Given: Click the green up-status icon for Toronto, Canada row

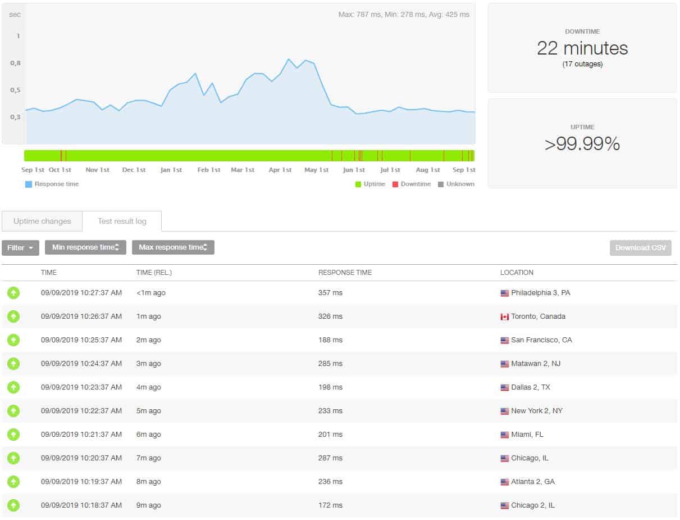Looking at the screenshot, I should tap(13, 316).
